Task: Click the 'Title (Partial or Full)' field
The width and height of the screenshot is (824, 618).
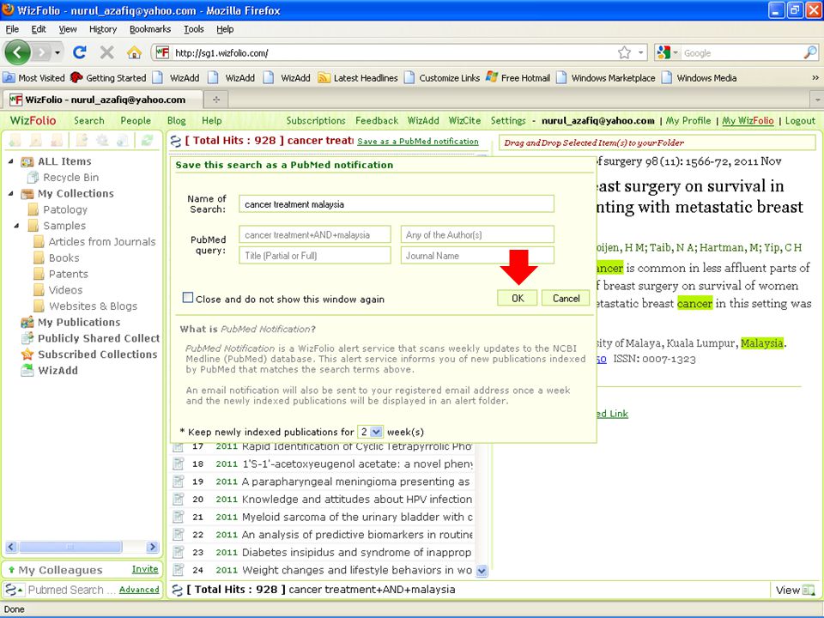Action: point(315,256)
